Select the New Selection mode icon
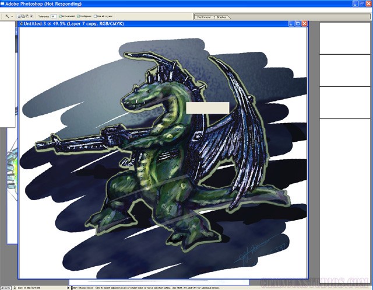The image size is (373, 290). tap(19, 16)
